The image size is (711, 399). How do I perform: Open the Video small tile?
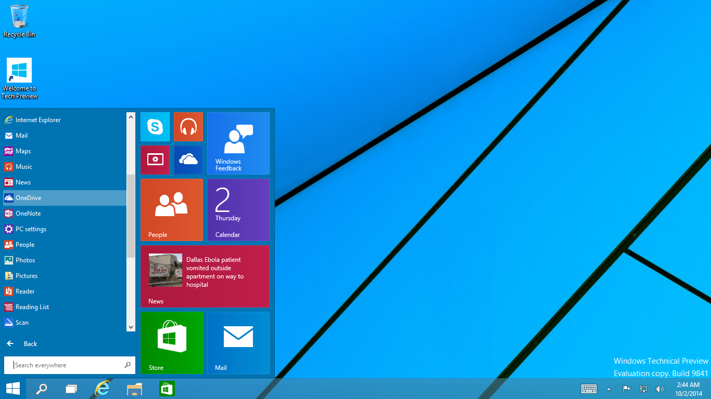pos(155,160)
